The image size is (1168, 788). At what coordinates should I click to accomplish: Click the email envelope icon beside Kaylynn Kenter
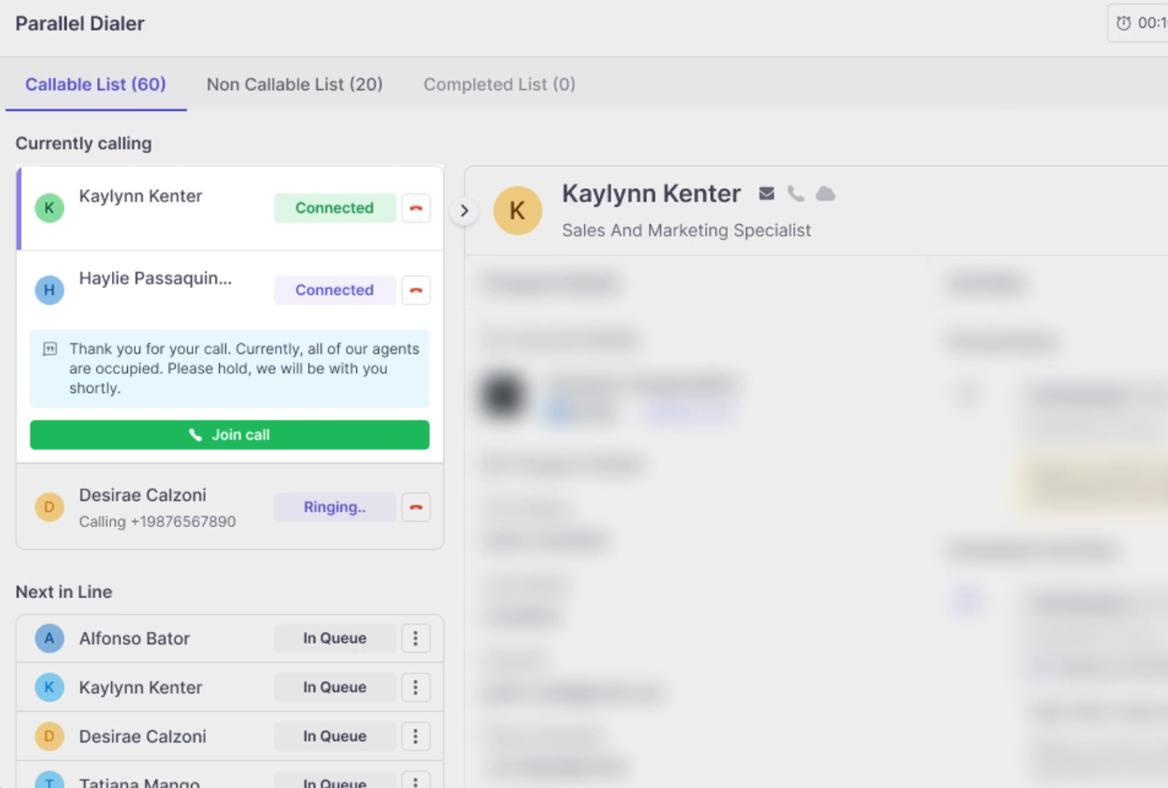pyautogui.click(x=767, y=193)
